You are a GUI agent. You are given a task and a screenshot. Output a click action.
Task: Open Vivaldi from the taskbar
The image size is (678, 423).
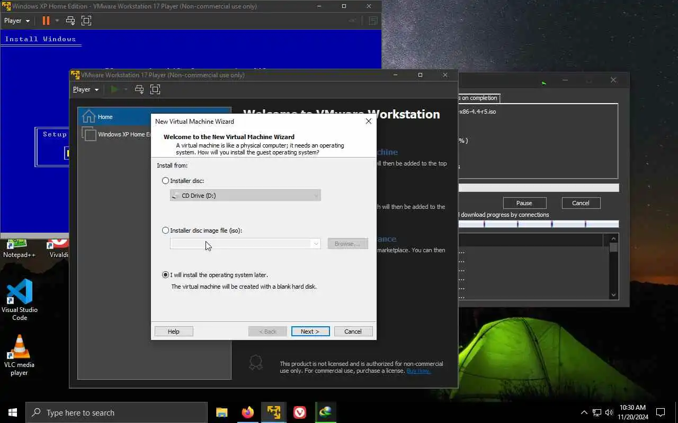tap(300, 412)
